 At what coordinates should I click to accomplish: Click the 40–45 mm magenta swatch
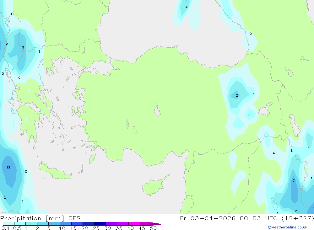(x=134, y=224)
